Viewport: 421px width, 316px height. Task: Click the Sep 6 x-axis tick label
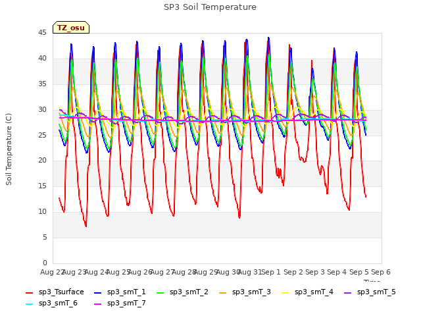[x=381, y=272]
